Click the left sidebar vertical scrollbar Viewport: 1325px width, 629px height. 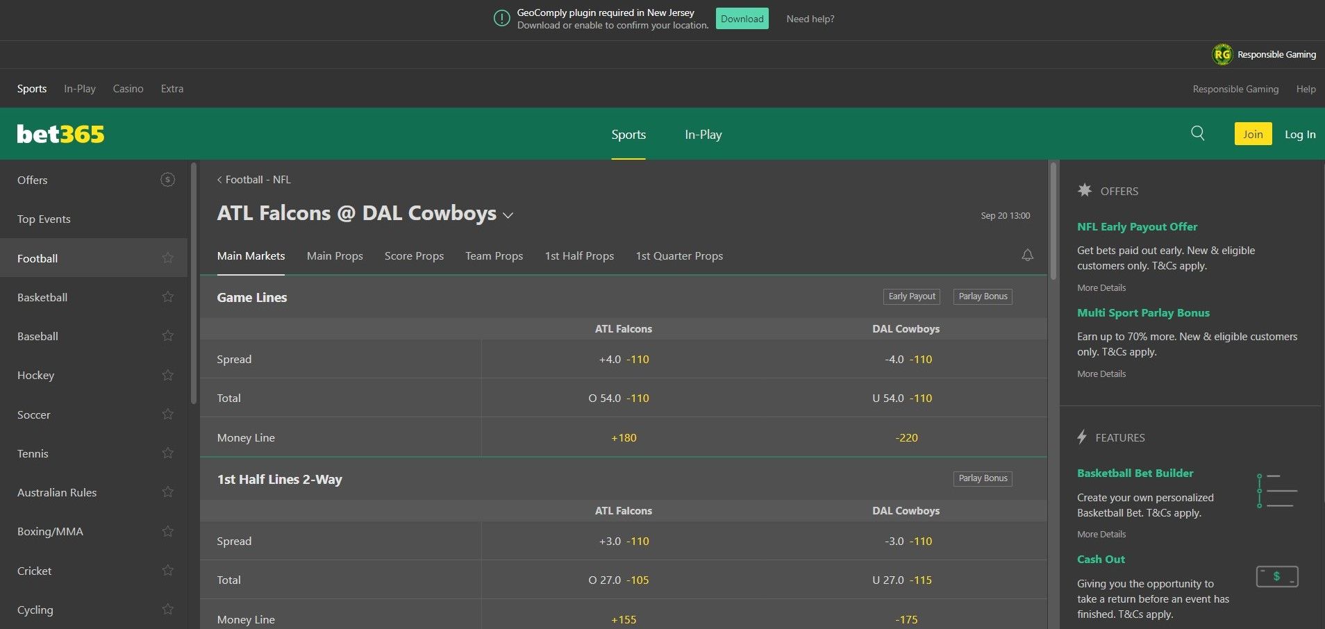pyautogui.click(x=194, y=283)
